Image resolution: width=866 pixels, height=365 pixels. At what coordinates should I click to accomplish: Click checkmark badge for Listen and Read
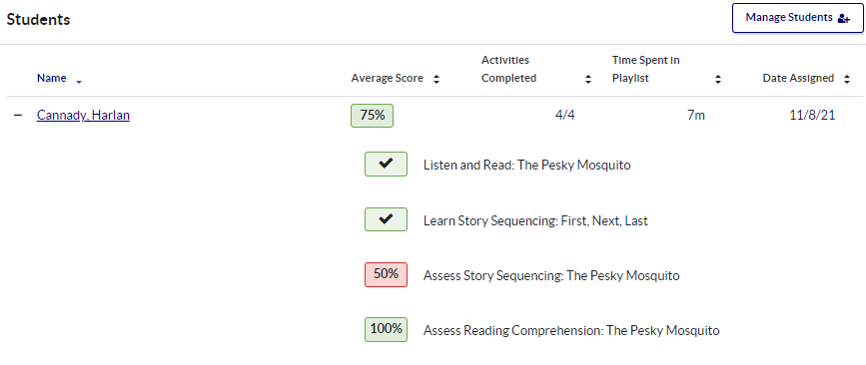click(x=387, y=164)
